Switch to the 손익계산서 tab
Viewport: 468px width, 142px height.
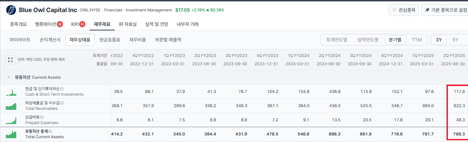(50, 40)
